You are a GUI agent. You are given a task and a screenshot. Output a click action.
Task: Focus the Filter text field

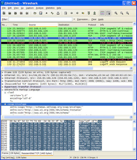[x=40, y=19]
